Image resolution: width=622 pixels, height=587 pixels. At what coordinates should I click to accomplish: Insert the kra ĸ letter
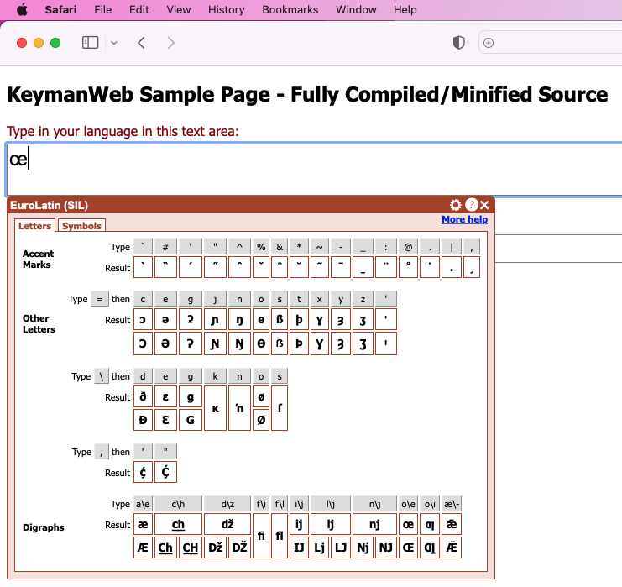(215, 408)
